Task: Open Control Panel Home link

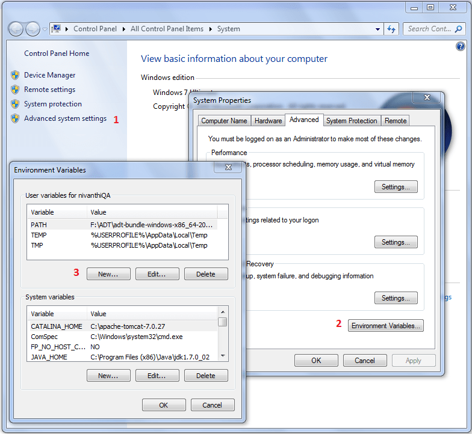Action: point(57,53)
